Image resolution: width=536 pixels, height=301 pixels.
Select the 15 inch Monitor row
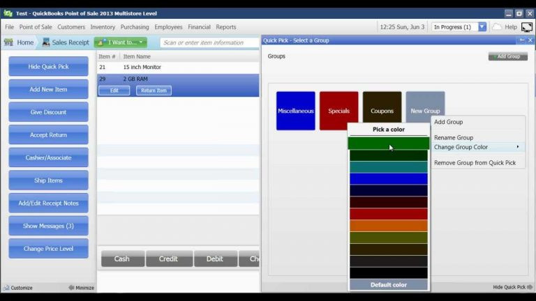coord(178,67)
